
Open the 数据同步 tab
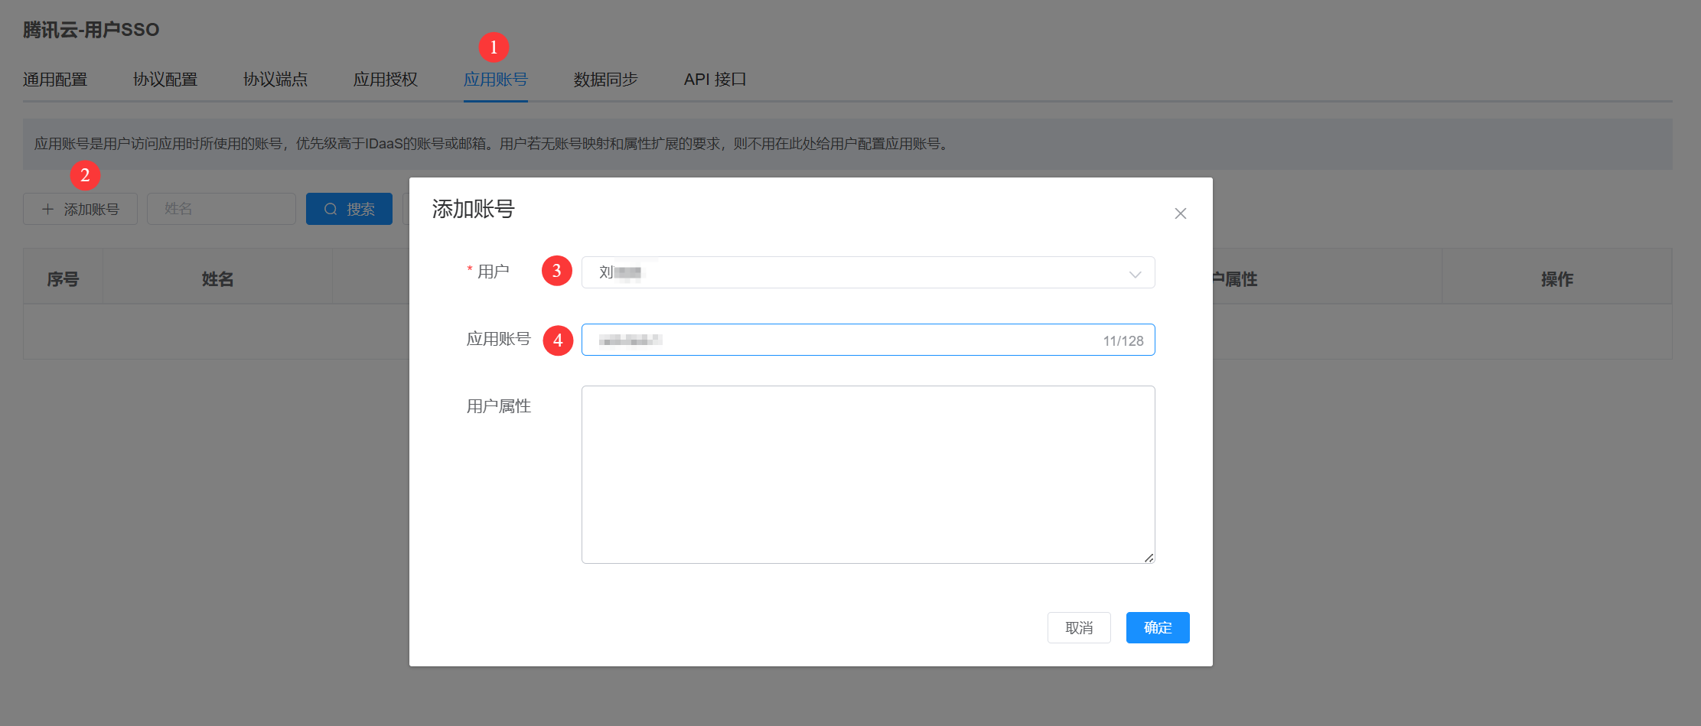tap(605, 80)
